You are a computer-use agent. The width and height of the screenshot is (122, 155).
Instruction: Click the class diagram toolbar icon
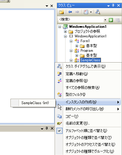98,12
